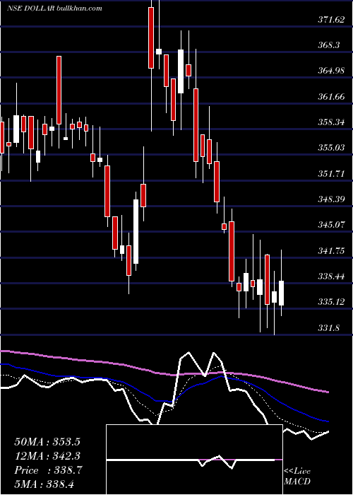Select the 361.66 price axis label
Screen dimensions: 353x495
tap(331, 97)
